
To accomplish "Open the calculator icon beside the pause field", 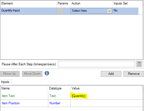I will (139, 64).
